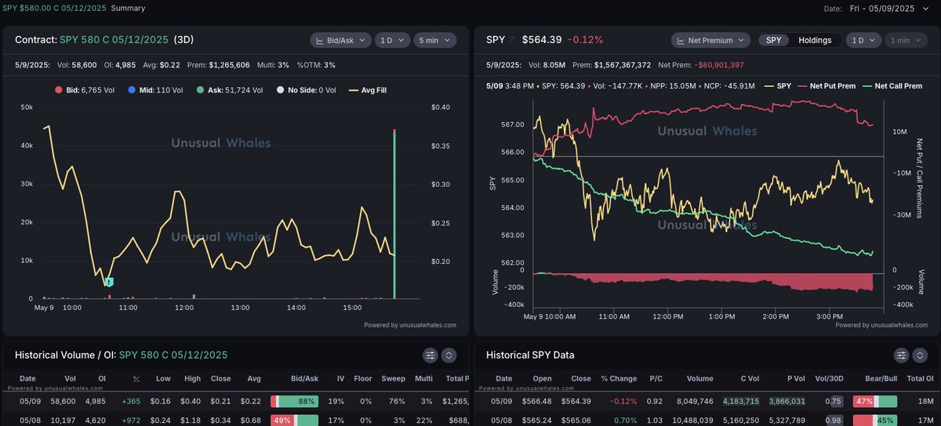Click the 3,866,031 P Vol cell

[x=789, y=401]
